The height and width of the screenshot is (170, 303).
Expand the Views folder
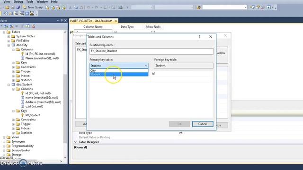point(4,137)
